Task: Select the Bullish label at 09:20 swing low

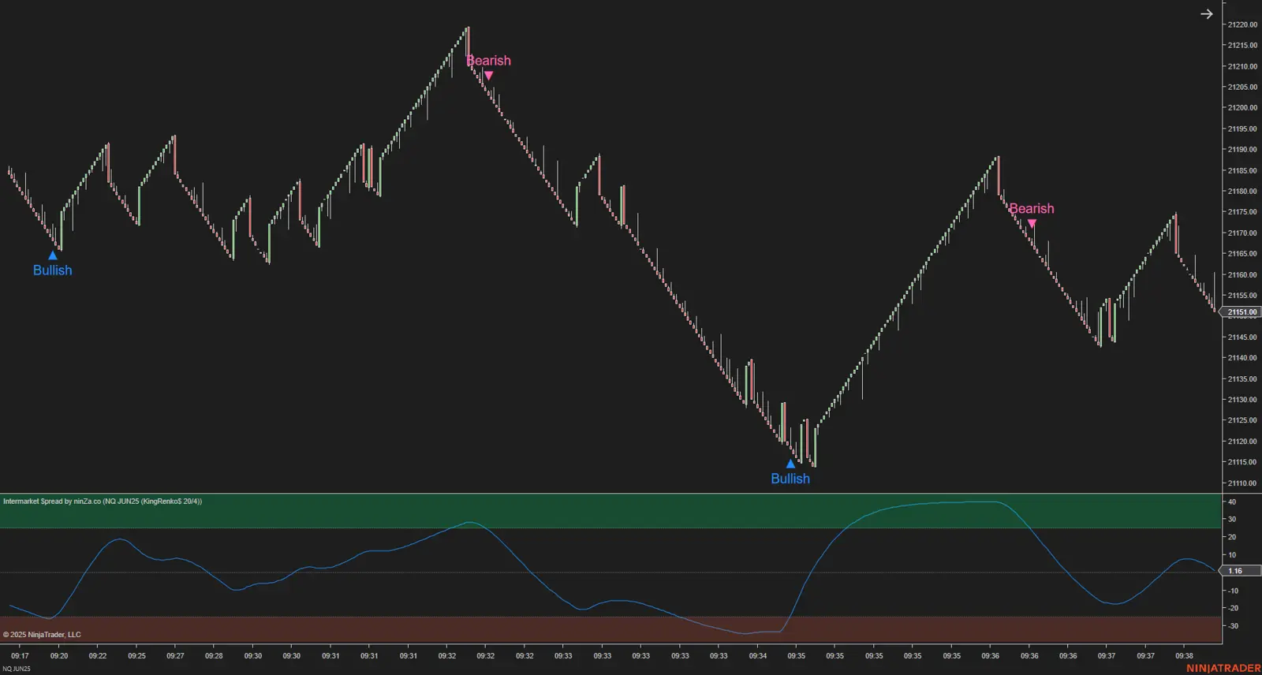Action: click(52, 270)
